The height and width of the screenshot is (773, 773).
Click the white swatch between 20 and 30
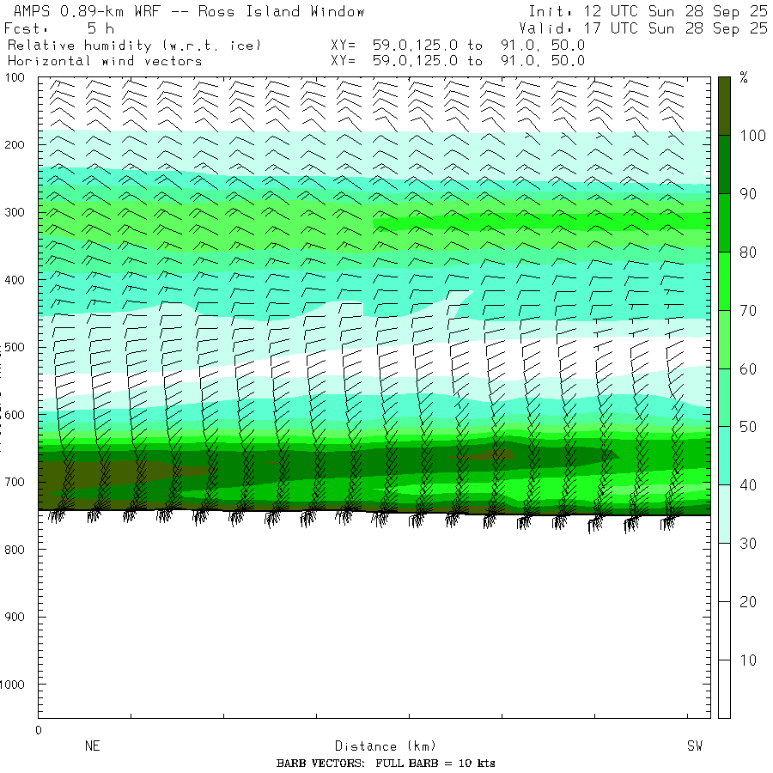point(724,572)
